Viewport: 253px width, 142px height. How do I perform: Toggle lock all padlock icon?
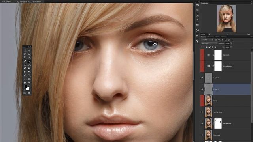click(215, 47)
